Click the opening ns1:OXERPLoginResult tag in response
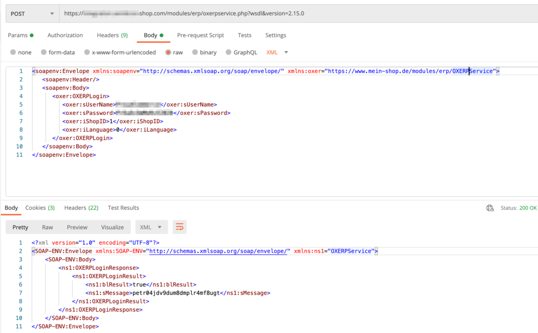This screenshot has height=333, width=538. coord(109,276)
